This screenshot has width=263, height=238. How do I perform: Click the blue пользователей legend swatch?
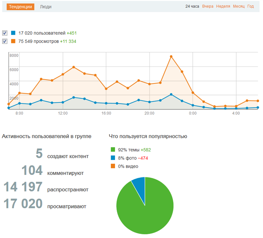tap(13, 33)
